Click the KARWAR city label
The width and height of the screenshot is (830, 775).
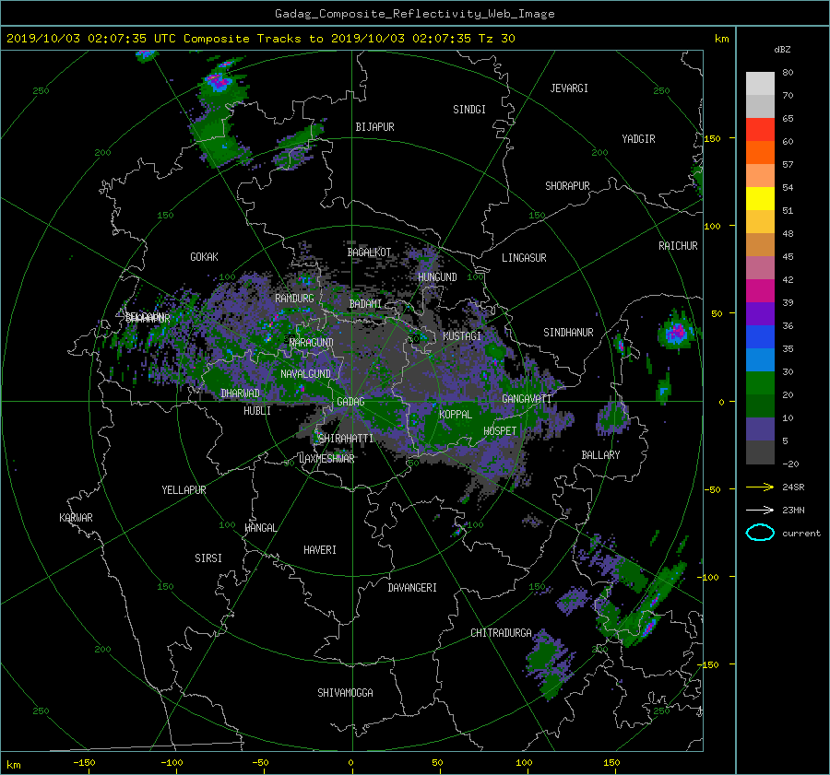click(x=77, y=518)
